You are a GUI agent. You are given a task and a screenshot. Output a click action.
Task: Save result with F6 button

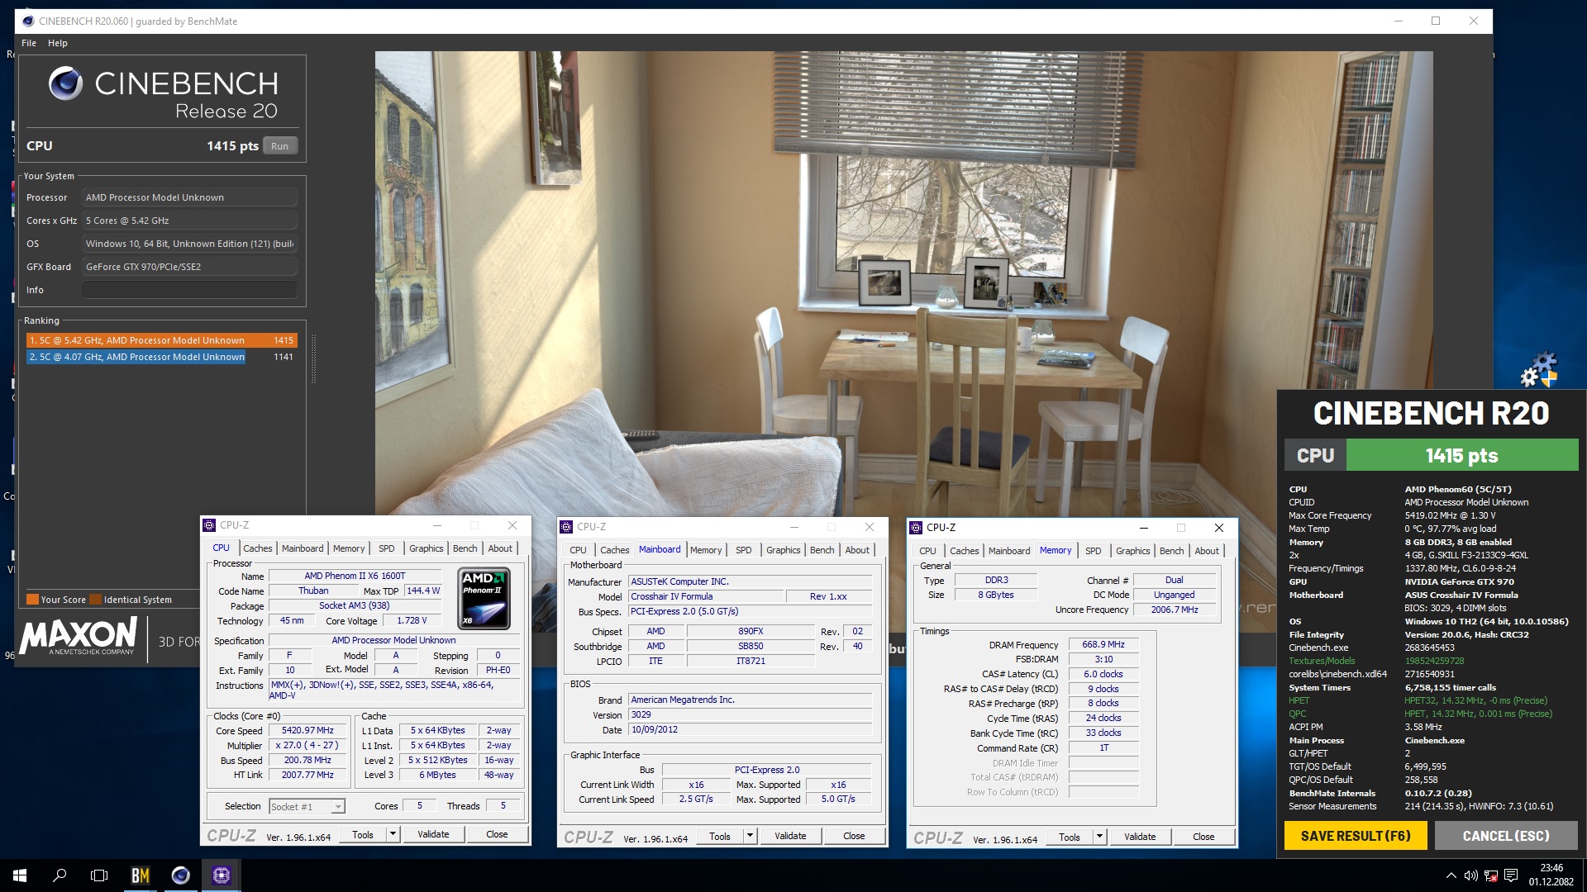click(1356, 836)
